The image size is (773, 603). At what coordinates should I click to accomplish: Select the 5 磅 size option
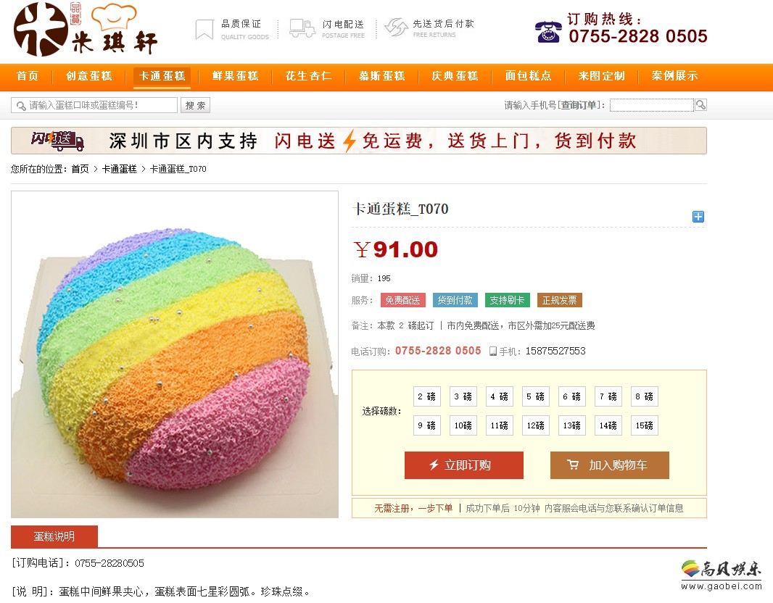[536, 396]
